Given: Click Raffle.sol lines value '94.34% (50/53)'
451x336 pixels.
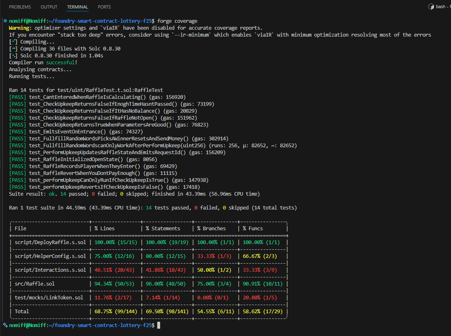Looking at the screenshot, I should pyautogui.click(x=114, y=284).
